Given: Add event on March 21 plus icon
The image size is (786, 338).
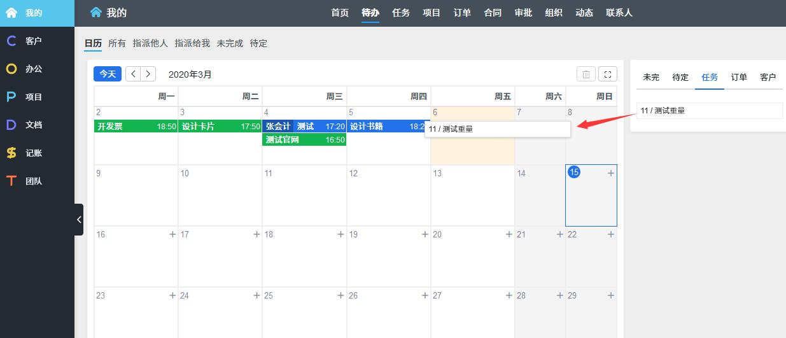Looking at the screenshot, I should click(560, 234).
